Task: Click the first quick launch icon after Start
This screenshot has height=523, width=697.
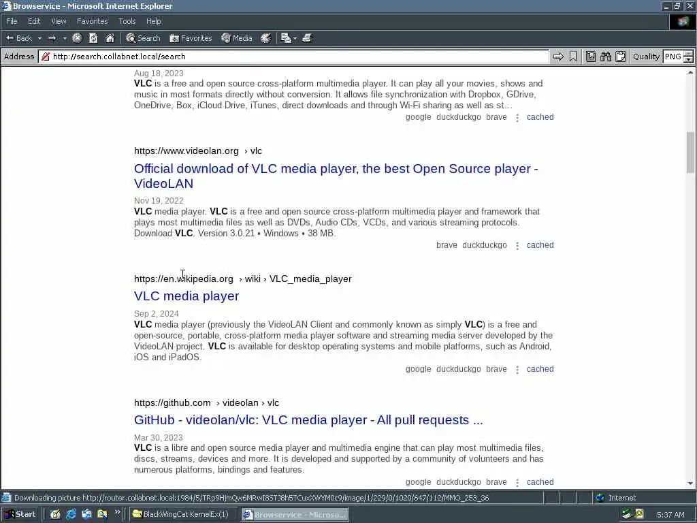Action: click(x=55, y=515)
